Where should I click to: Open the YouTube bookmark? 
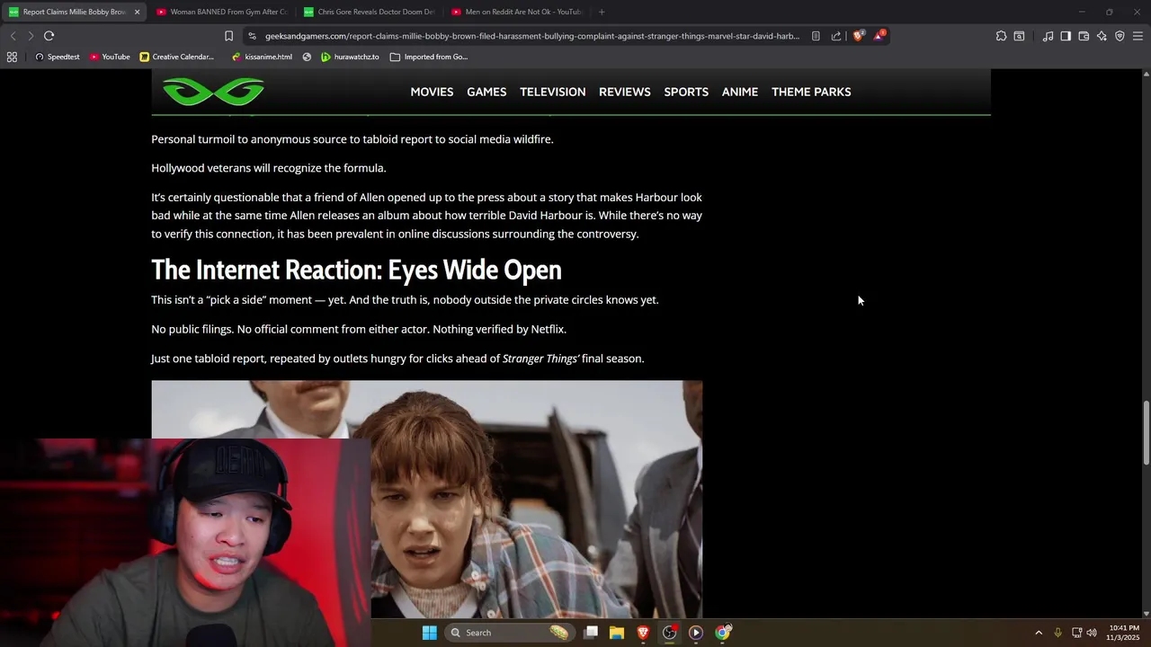coord(110,57)
